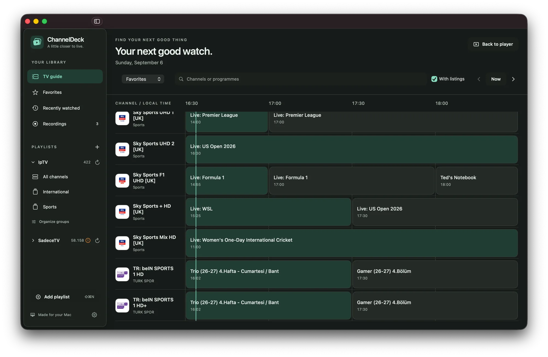Viewport: 548px width, 357px height.
Task: Click Add playlist button
Action: click(65, 297)
